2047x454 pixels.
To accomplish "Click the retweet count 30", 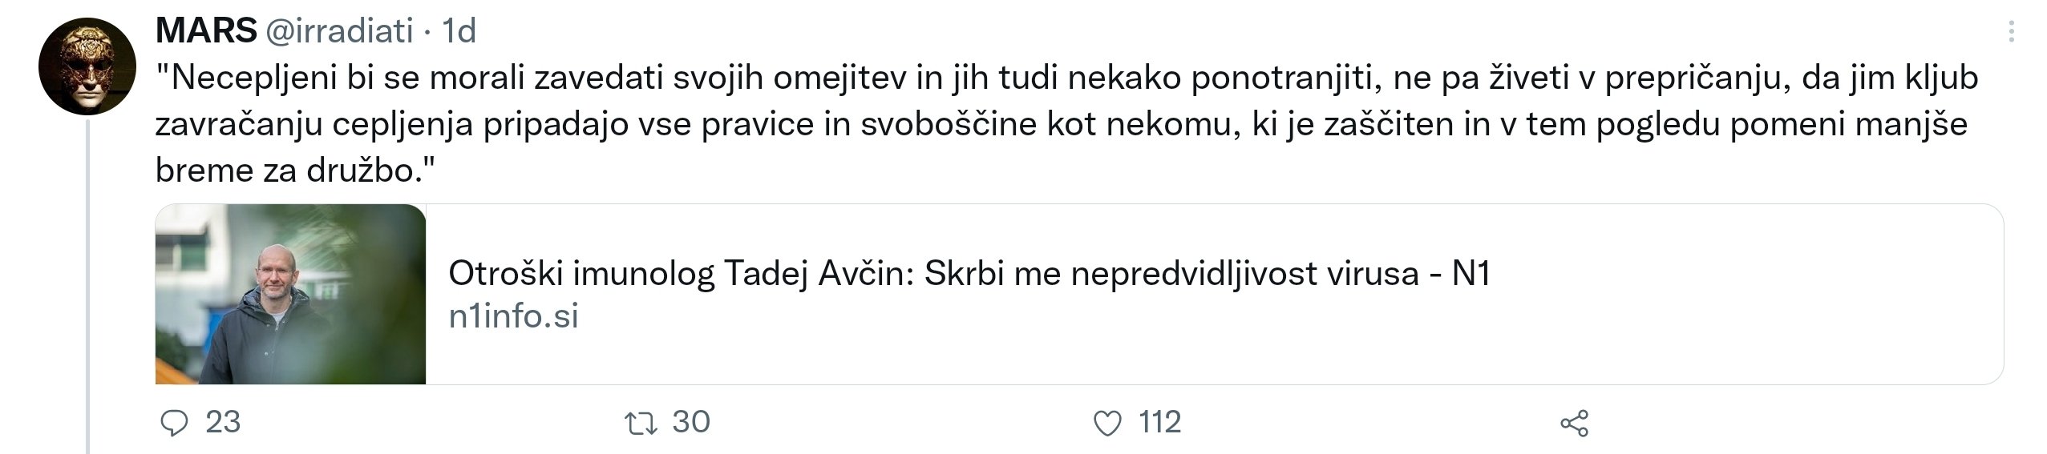I will click(x=691, y=422).
